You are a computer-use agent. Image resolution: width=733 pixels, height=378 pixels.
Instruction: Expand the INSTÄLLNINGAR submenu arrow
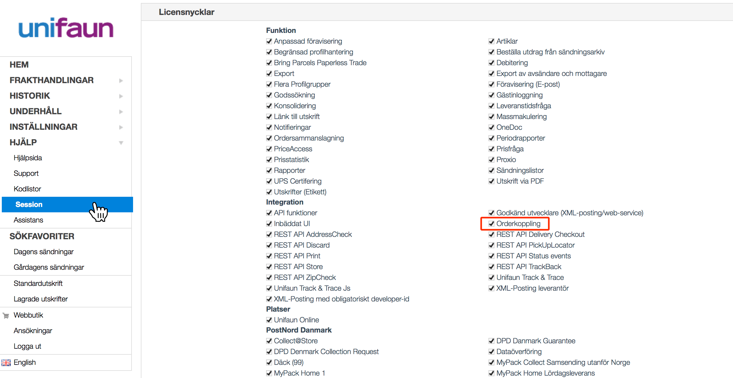(x=121, y=127)
